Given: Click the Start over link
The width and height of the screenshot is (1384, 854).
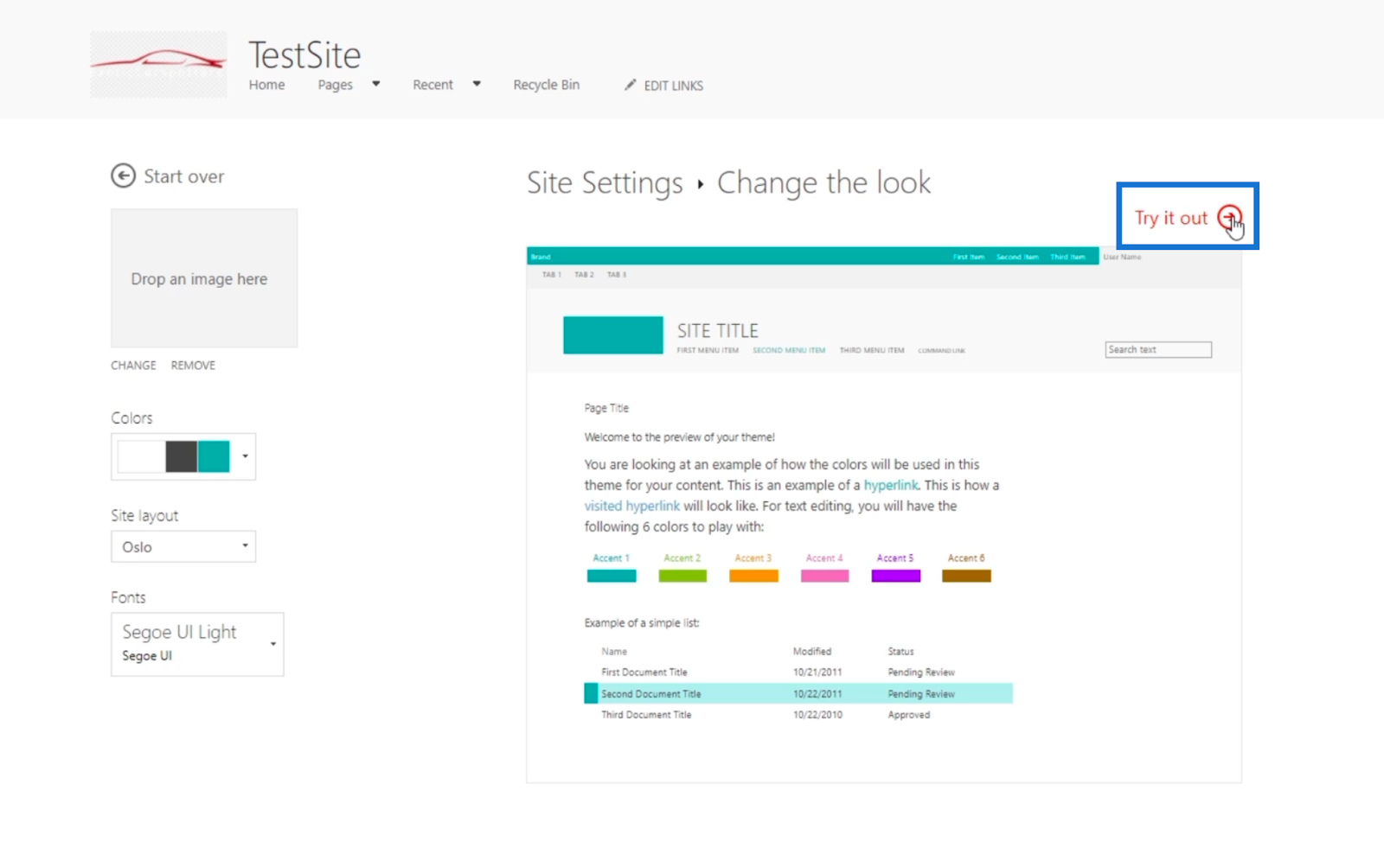Looking at the screenshot, I should [183, 176].
